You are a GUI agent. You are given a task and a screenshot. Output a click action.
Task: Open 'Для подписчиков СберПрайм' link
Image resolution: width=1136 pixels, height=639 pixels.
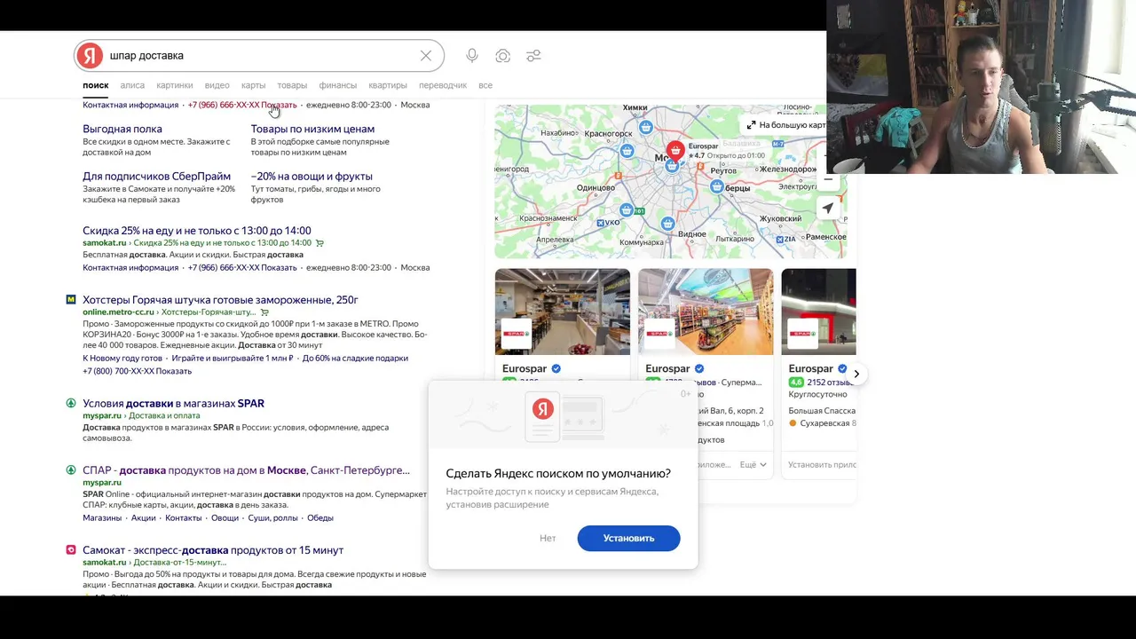click(156, 176)
